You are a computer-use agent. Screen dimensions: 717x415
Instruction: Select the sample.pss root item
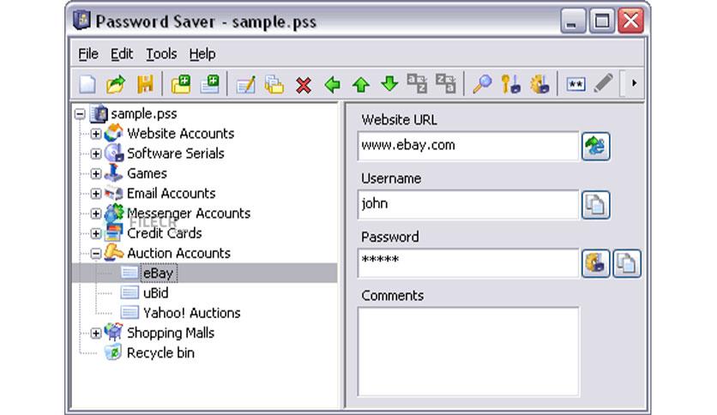[143, 114]
